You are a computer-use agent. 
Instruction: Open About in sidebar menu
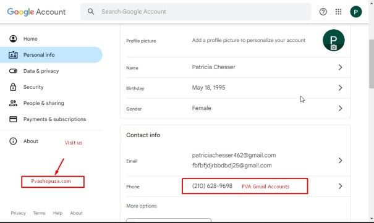30,141
